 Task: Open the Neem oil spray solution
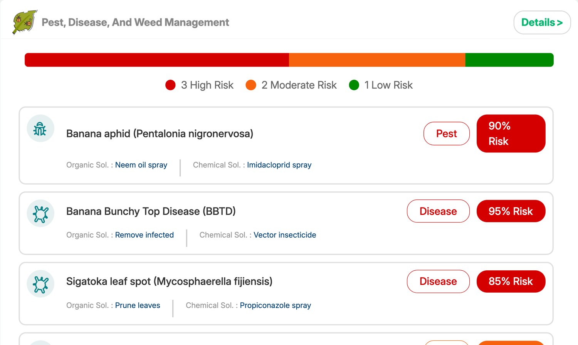(x=141, y=165)
